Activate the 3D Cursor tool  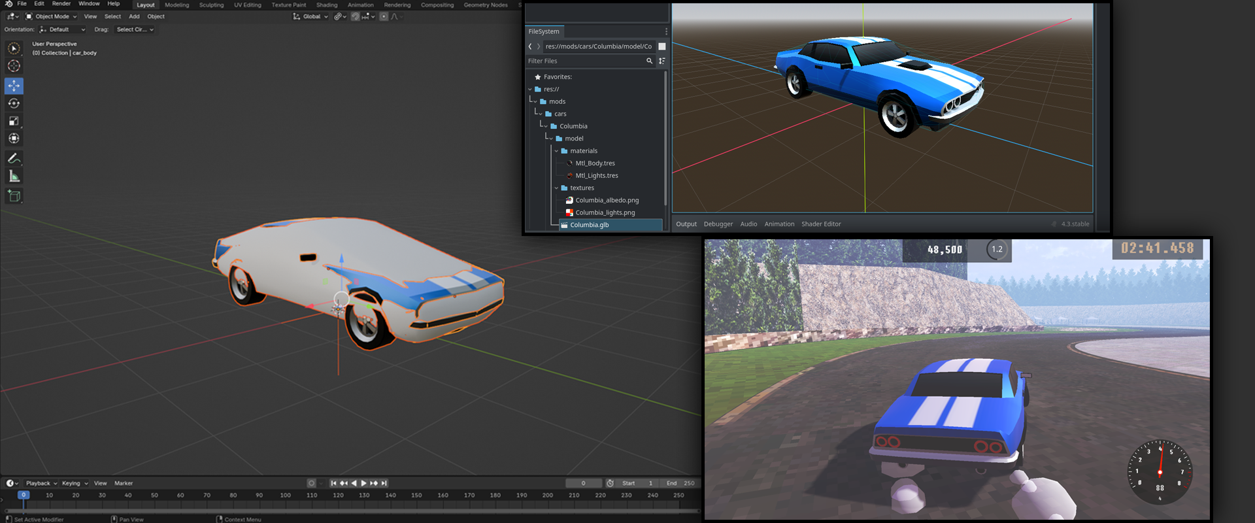point(14,66)
